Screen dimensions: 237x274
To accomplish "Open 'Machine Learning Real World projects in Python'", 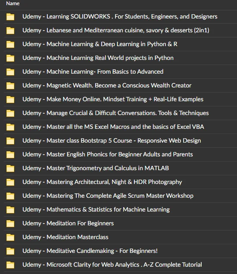I will (110, 58).
